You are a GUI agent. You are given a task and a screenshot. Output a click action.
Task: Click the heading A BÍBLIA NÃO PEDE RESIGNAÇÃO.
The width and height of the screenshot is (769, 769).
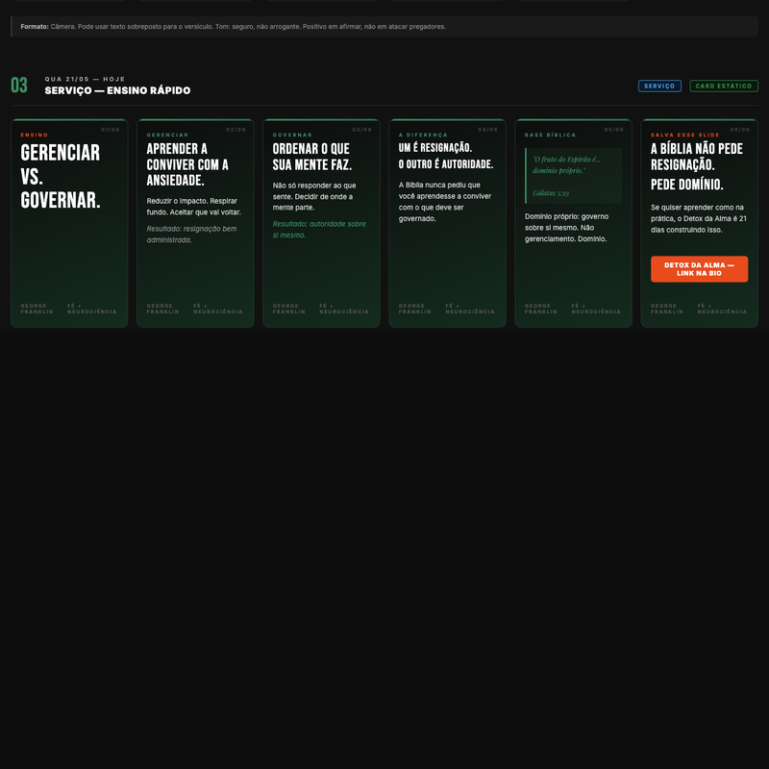click(x=697, y=157)
